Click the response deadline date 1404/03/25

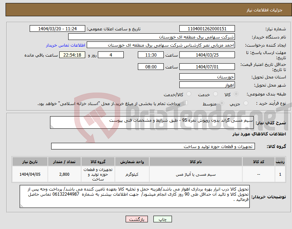[207, 55]
